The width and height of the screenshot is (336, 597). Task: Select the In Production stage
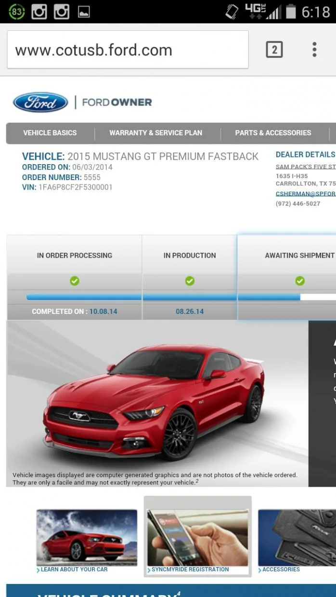coord(190,255)
